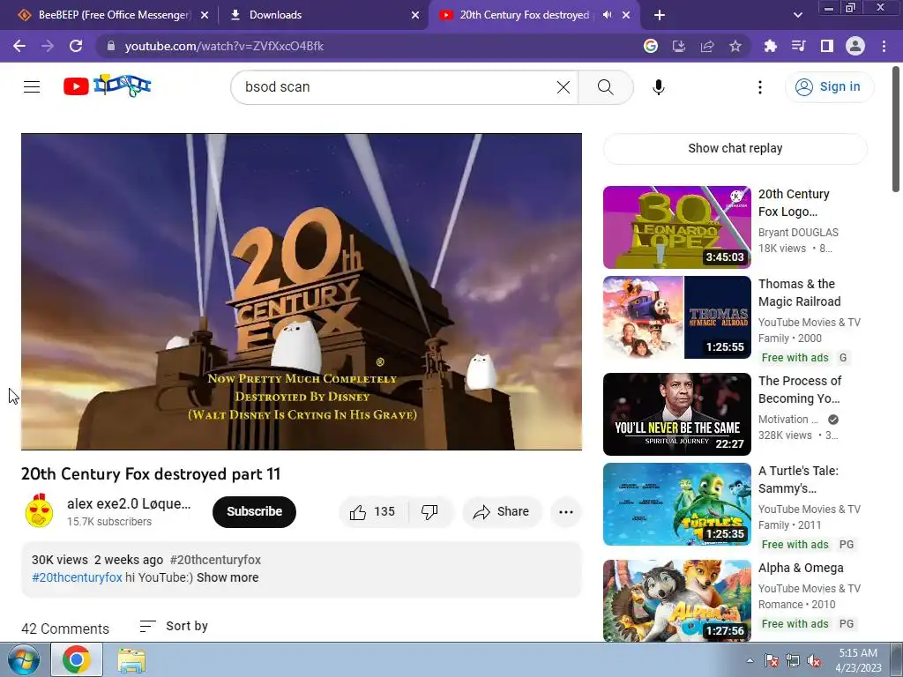Screen dimensions: 903x677
Task: Open the YouTube settings three-dot menu
Action: 759,87
